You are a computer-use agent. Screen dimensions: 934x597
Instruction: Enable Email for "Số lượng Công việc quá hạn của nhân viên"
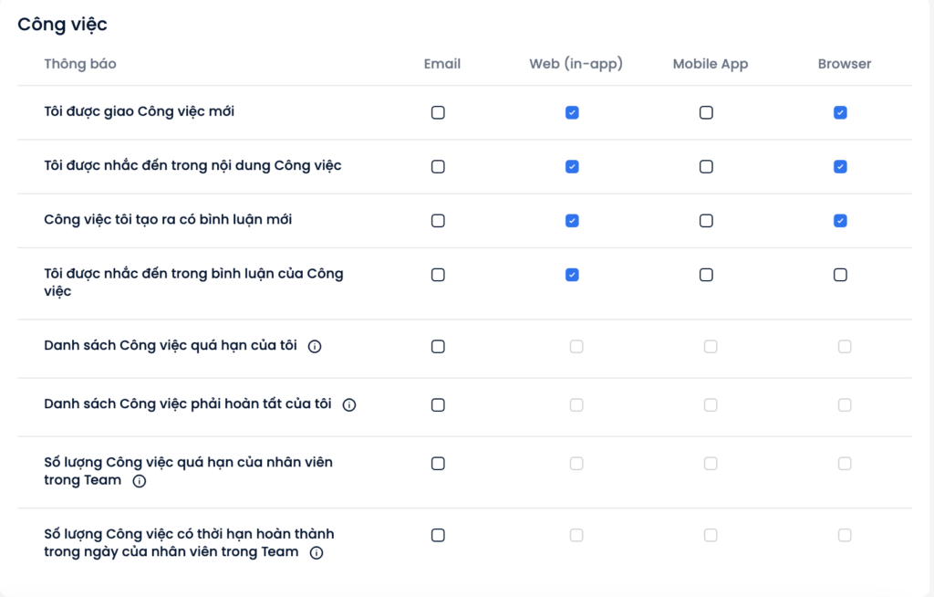(438, 464)
